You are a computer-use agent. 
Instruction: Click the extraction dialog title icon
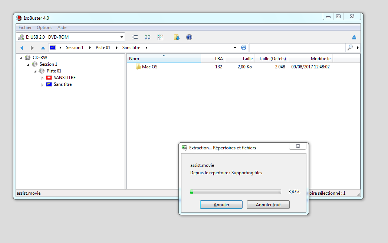(184, 148)
